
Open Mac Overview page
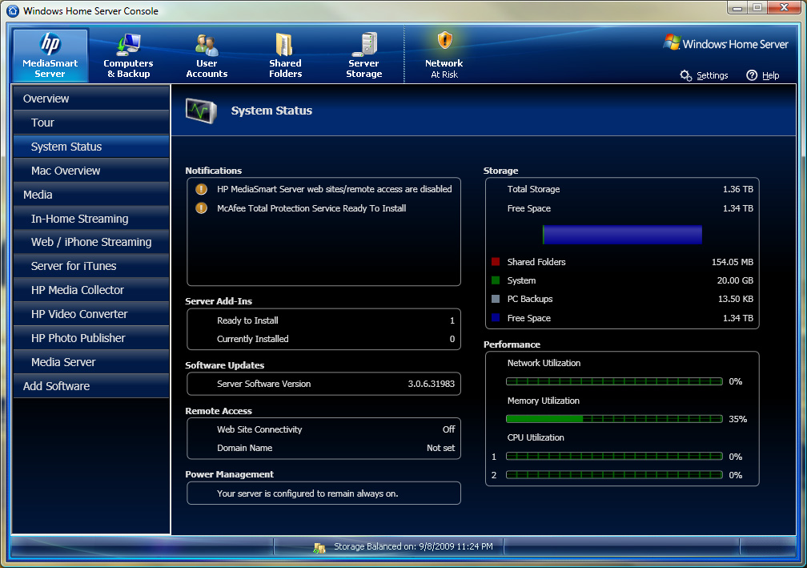[x=91, y=171]
